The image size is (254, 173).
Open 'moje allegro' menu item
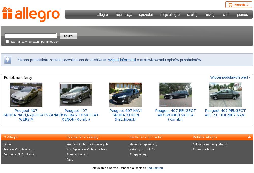tap(170, 15)
